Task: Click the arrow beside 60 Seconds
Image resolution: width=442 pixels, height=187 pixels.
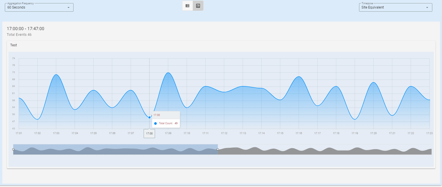Action: (x=68, y=8)
